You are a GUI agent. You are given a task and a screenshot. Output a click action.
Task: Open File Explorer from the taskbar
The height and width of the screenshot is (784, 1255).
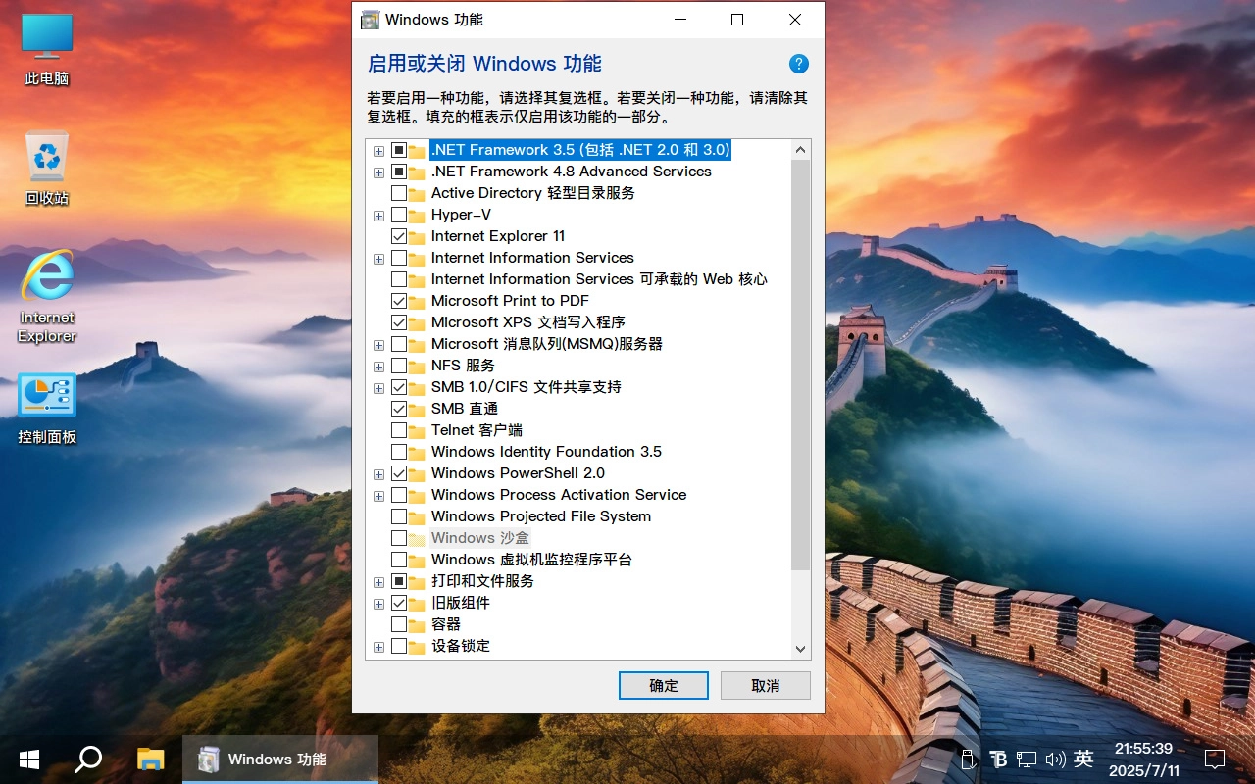pos(149,759)
